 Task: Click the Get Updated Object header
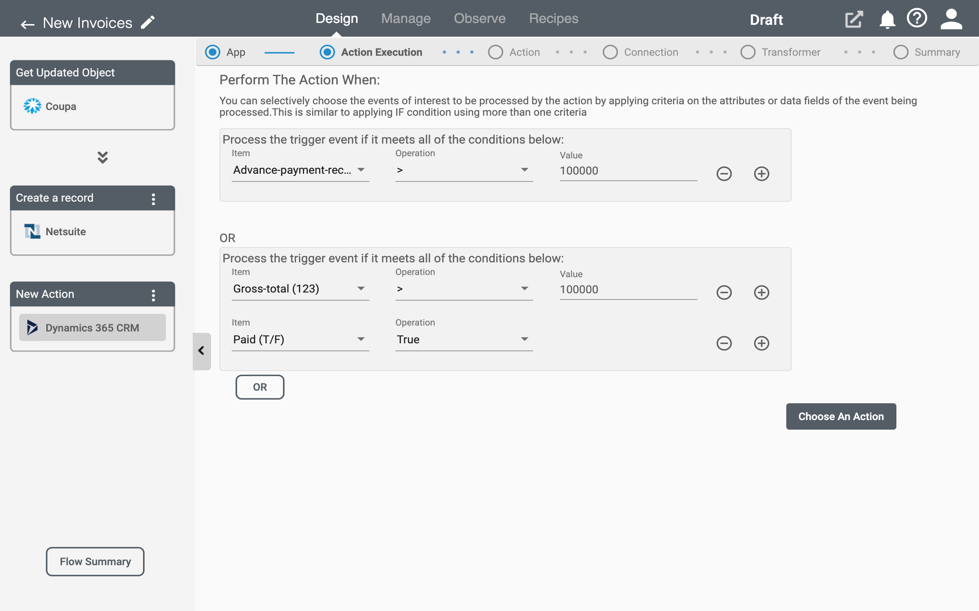coord(92,73)
